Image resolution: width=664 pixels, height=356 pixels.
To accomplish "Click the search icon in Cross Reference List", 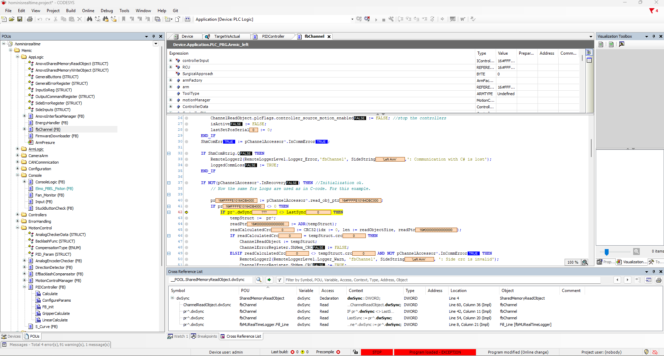I will (x=259, y=280).
